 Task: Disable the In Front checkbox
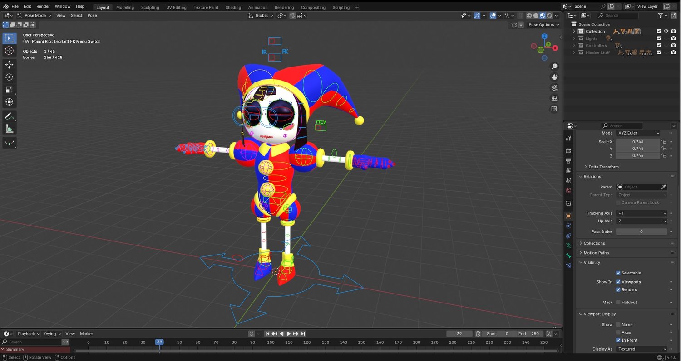click(x=618, y=340)
